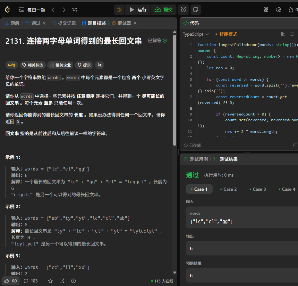Click the 代码 panel header
Image resolution: width=298 pixels, height=286 pixels.
tap(191, 23)
